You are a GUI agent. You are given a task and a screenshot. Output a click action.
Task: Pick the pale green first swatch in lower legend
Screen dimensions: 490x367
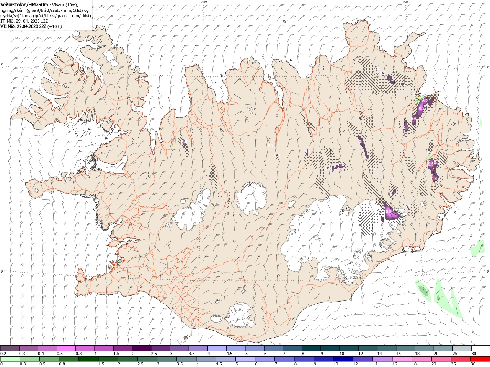(10, 359)
